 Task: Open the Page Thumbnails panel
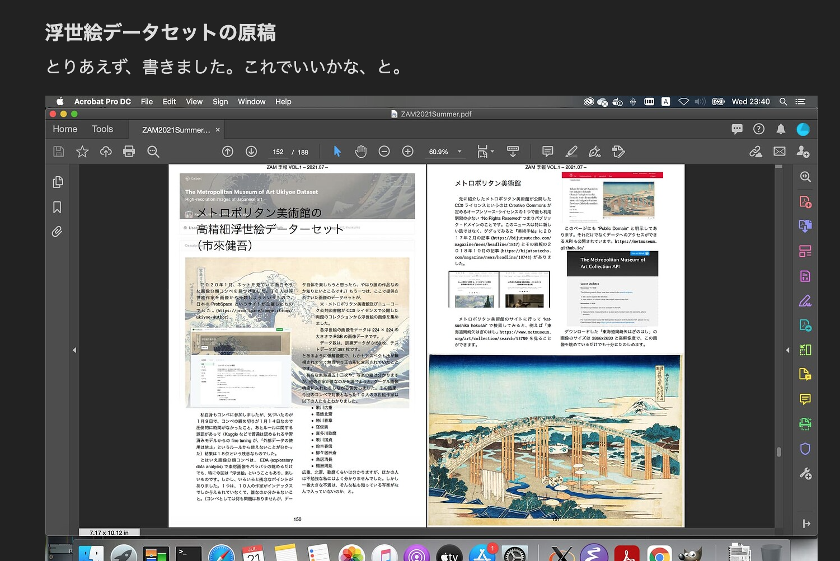coord(57,182)
